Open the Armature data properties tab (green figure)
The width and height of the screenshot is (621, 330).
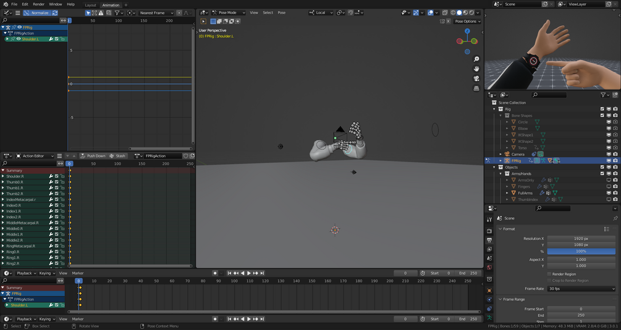click(489, 318)
